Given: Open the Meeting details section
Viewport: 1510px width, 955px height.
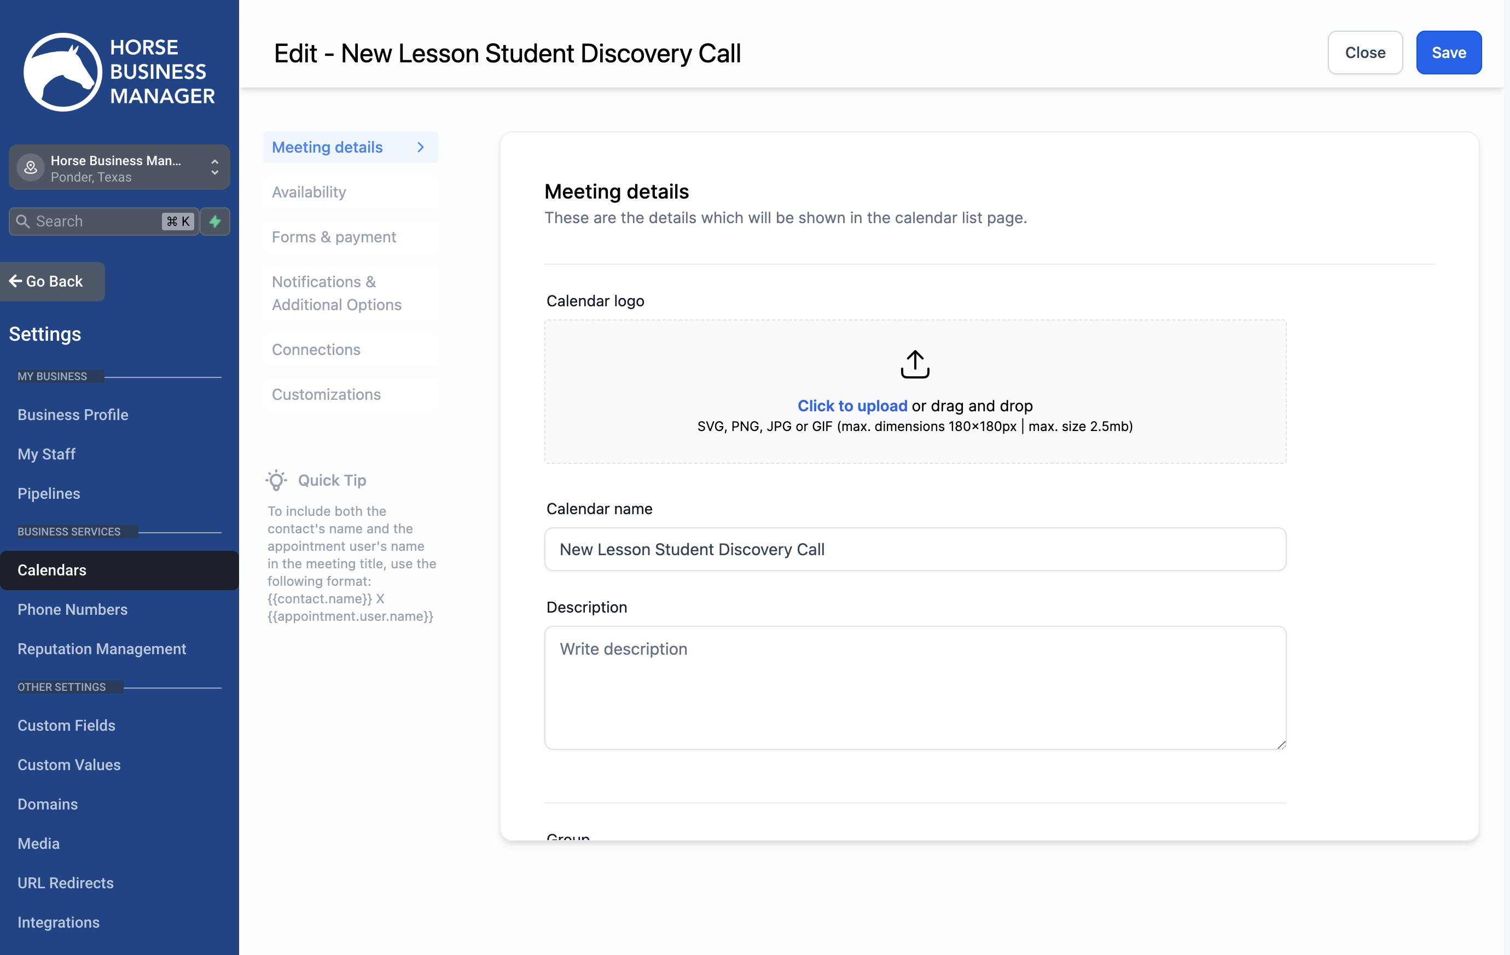Looking at the screenshot, I should pos(351,147).
